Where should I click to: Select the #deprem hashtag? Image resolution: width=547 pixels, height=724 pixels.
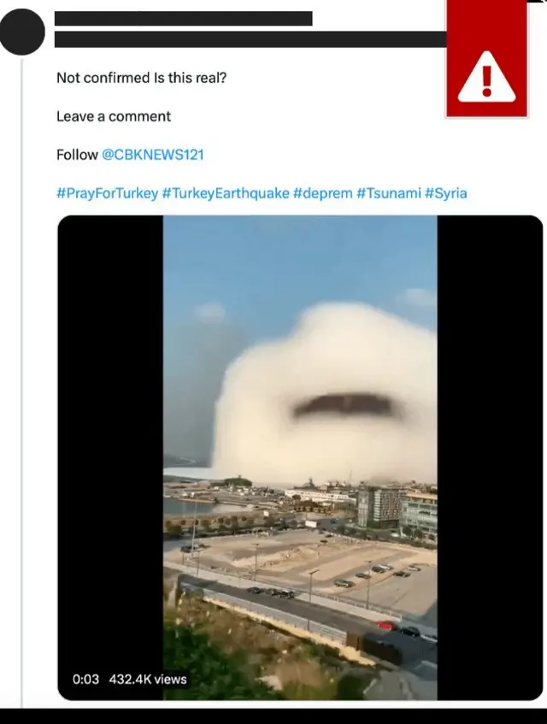322,193
